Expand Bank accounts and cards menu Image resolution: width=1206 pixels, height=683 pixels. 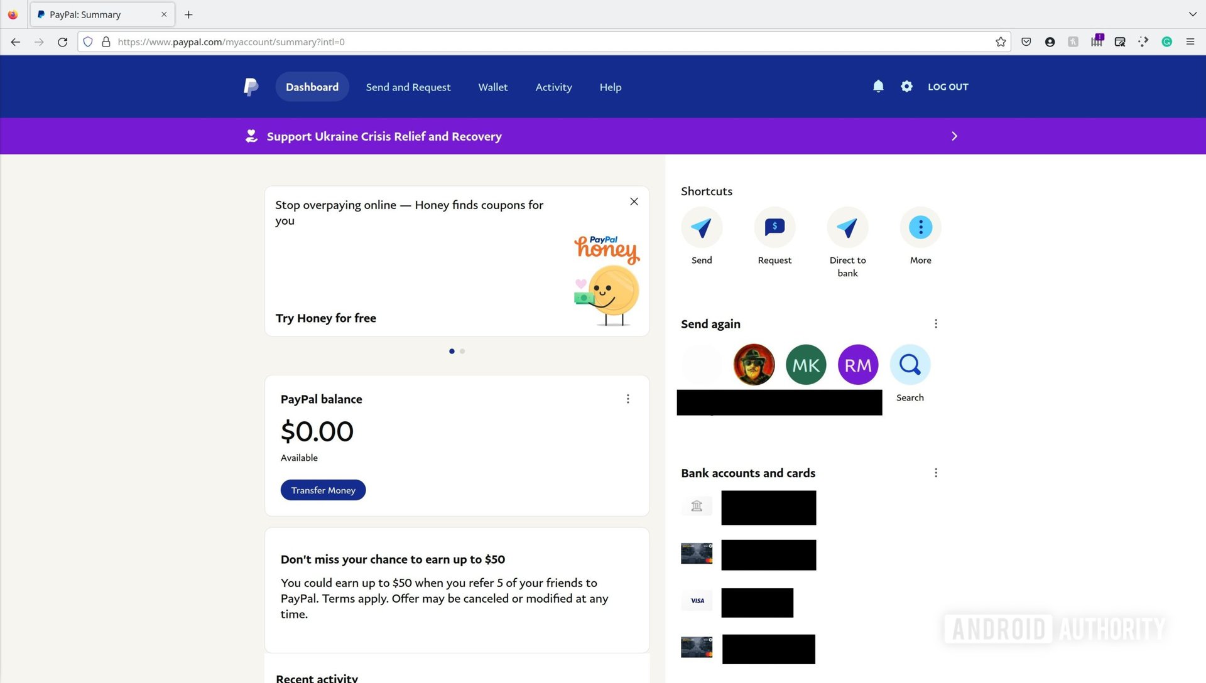pyautogui.click(x=934, y=473)
